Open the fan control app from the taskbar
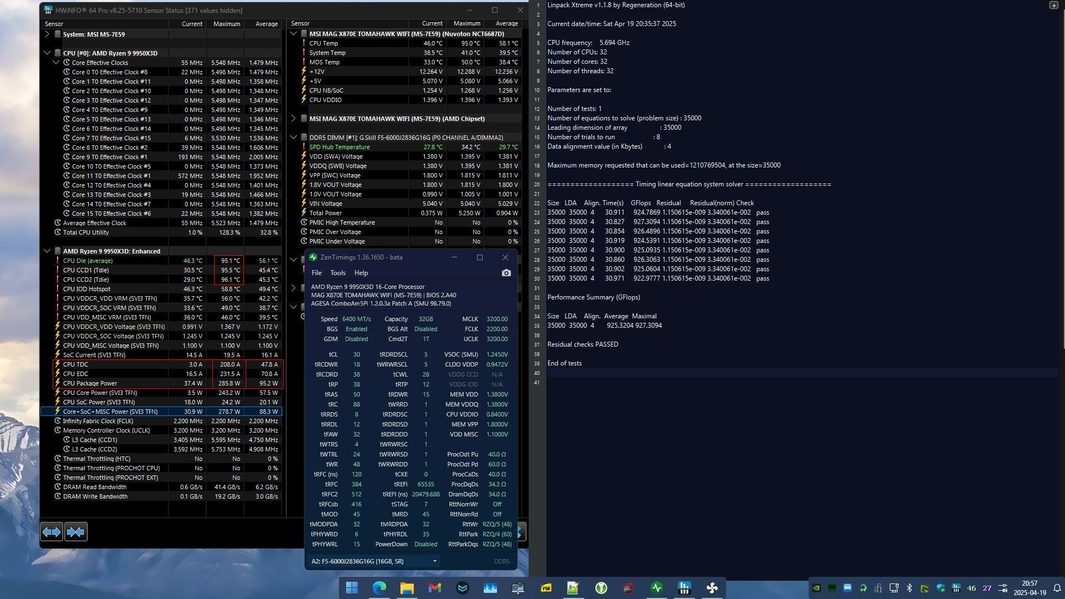This screenshot has width=1065, height=599. [x=712, y=587]
